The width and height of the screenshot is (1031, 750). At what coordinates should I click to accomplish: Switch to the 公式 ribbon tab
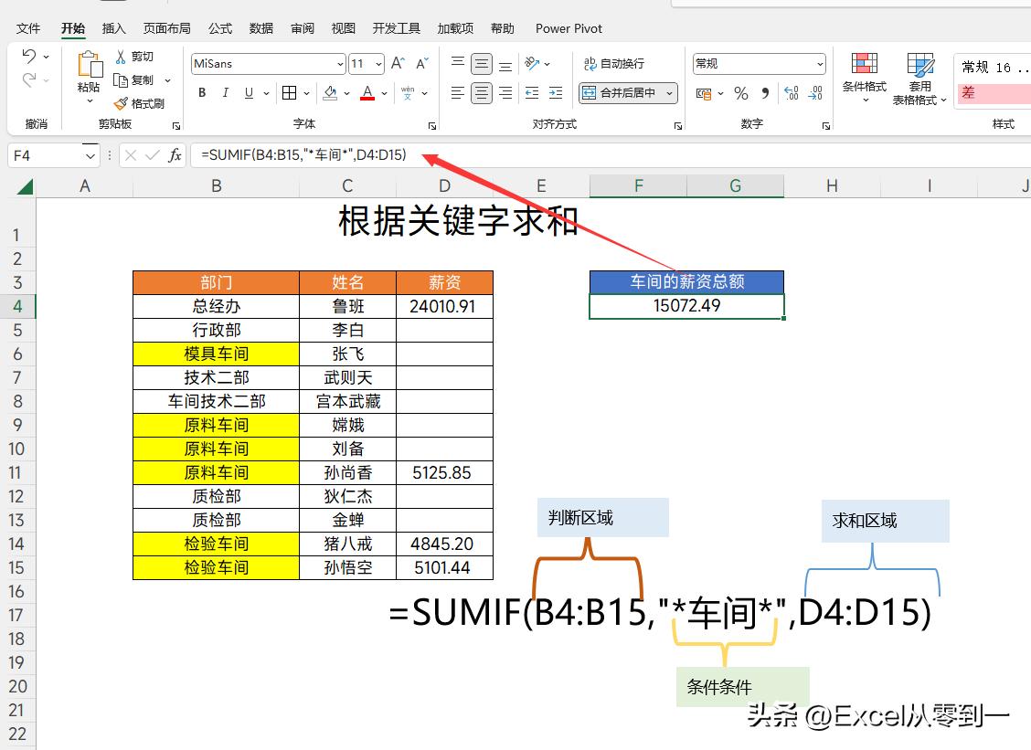[219, 28]
